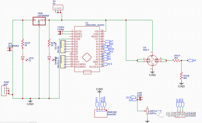Select the A3 net flag at Arduino pin A3
This screenshot has height=123, width=202.
(107, 52)
